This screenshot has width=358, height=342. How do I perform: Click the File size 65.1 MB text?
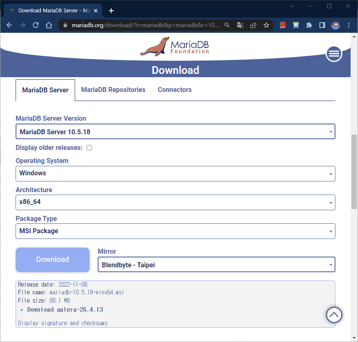[x=44, y=301]
